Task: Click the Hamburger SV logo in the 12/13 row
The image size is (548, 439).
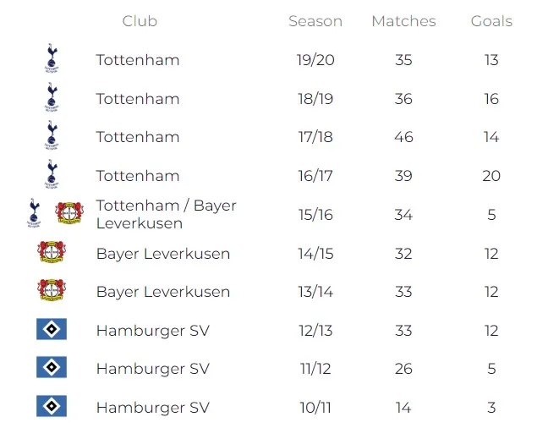Action: click(x=52, y=330)
